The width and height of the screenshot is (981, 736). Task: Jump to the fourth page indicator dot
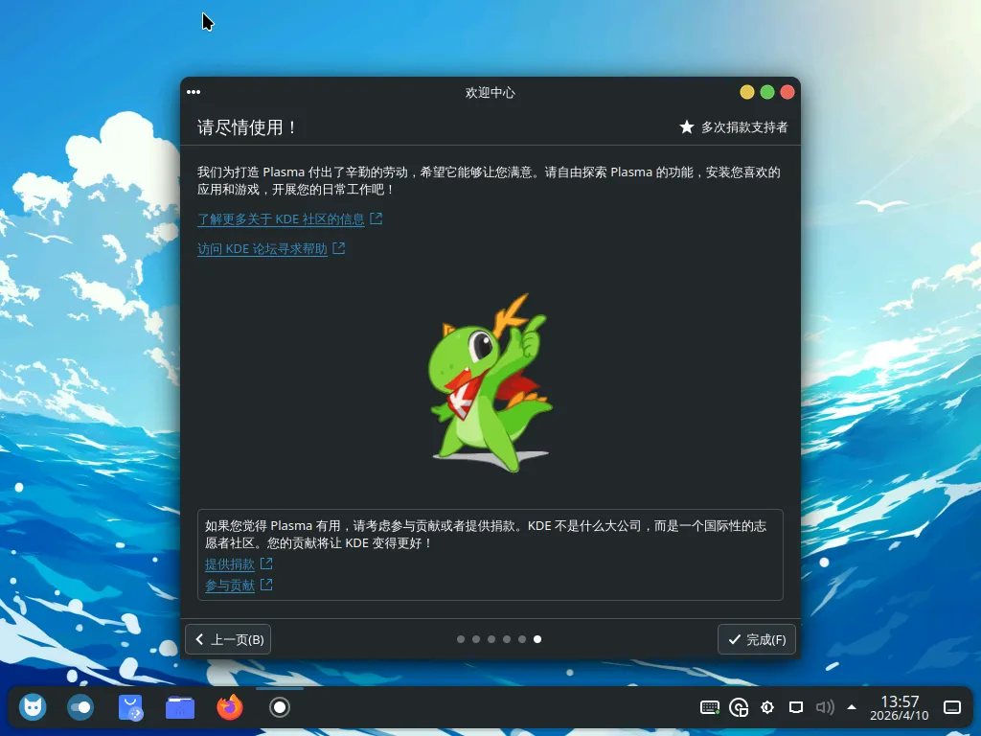tap(507, 639)
